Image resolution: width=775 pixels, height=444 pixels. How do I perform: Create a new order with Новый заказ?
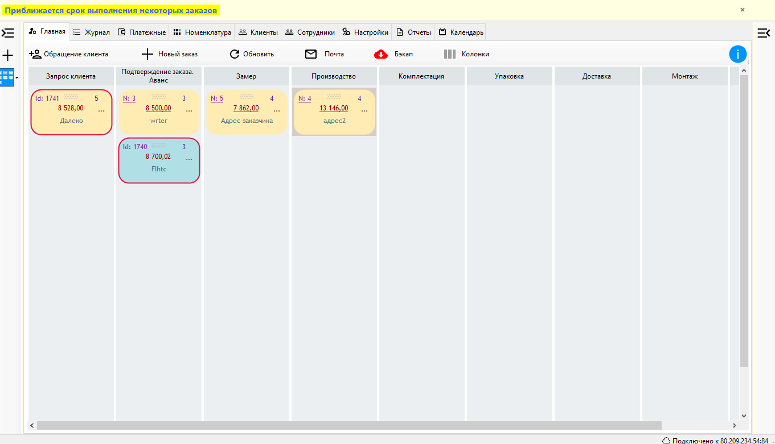tap(170, 54)
